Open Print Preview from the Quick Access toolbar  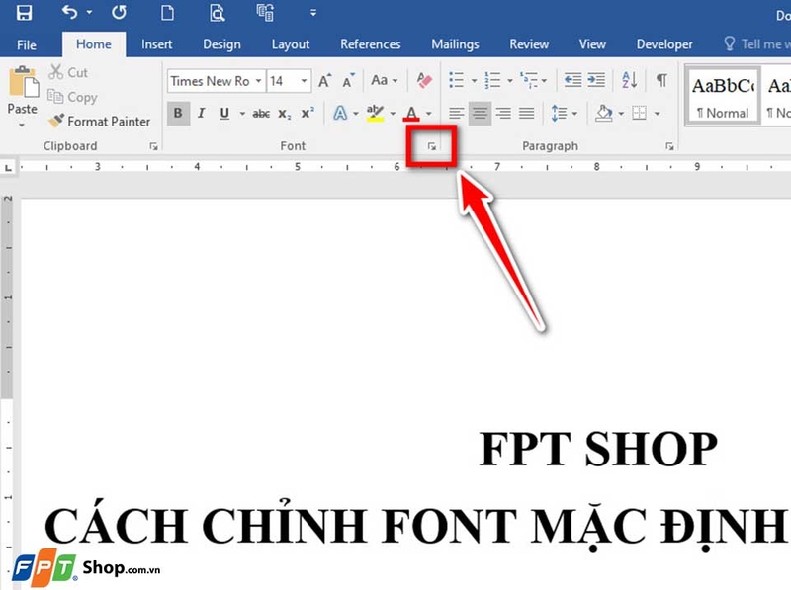pyautogui.click(x=217, y=12)
